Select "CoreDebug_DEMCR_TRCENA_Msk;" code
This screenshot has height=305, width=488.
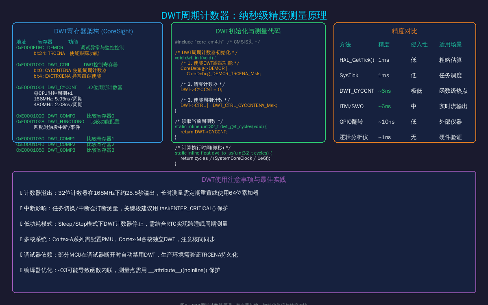point(224,74)
